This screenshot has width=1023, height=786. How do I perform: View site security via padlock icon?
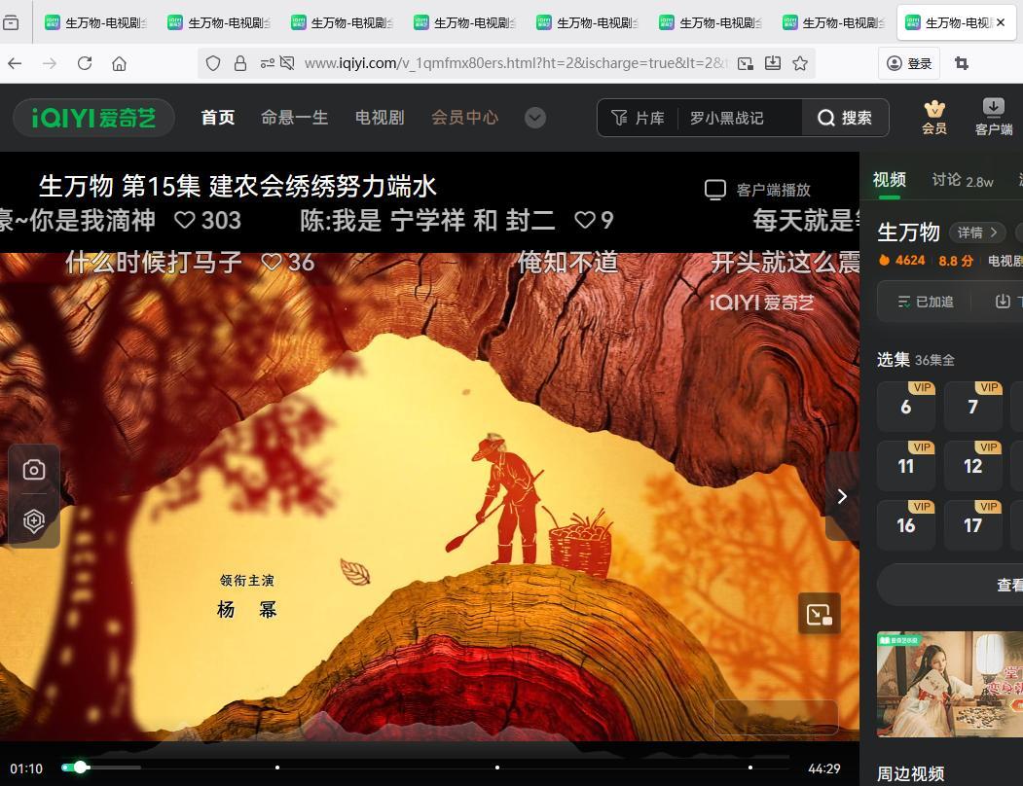tap(240, 63)
